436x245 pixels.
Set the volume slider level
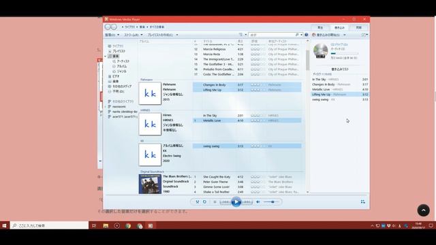tap(271, 202)
